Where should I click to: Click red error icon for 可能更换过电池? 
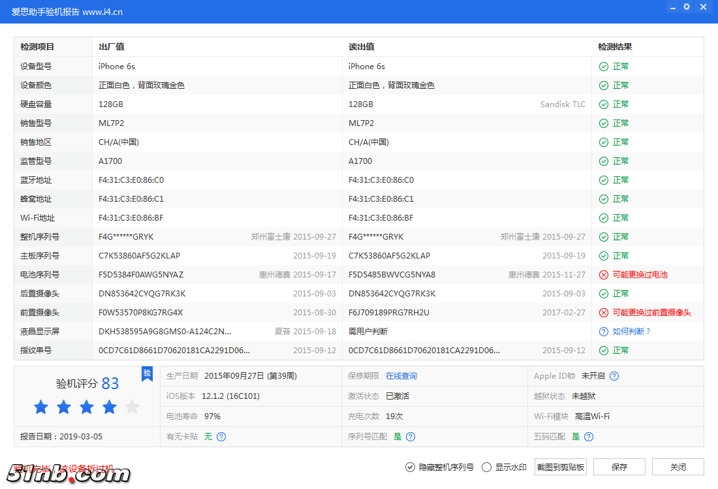(602, 274)
